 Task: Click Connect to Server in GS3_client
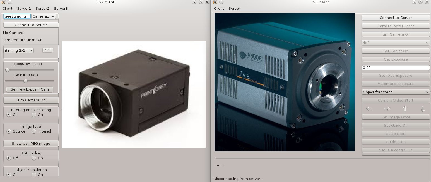[x=31, y=25]
